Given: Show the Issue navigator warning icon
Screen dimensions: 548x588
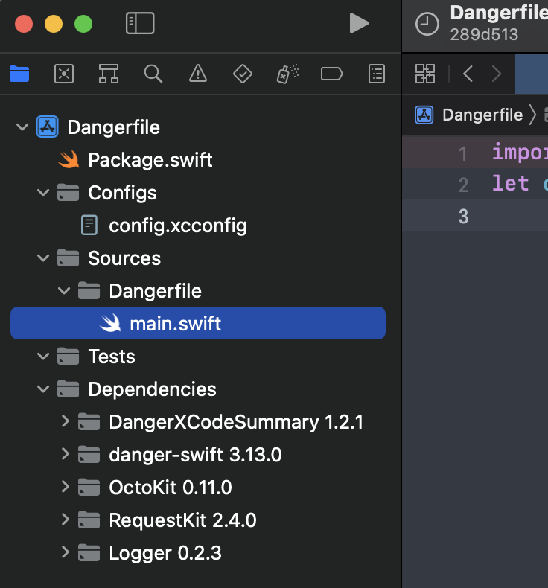Looking at the screenshot, I should click(x=197, y=74).
